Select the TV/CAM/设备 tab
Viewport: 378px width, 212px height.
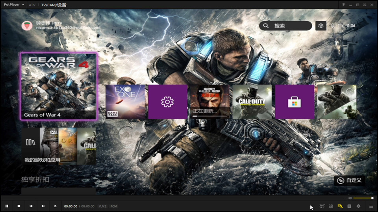point(54,5)
